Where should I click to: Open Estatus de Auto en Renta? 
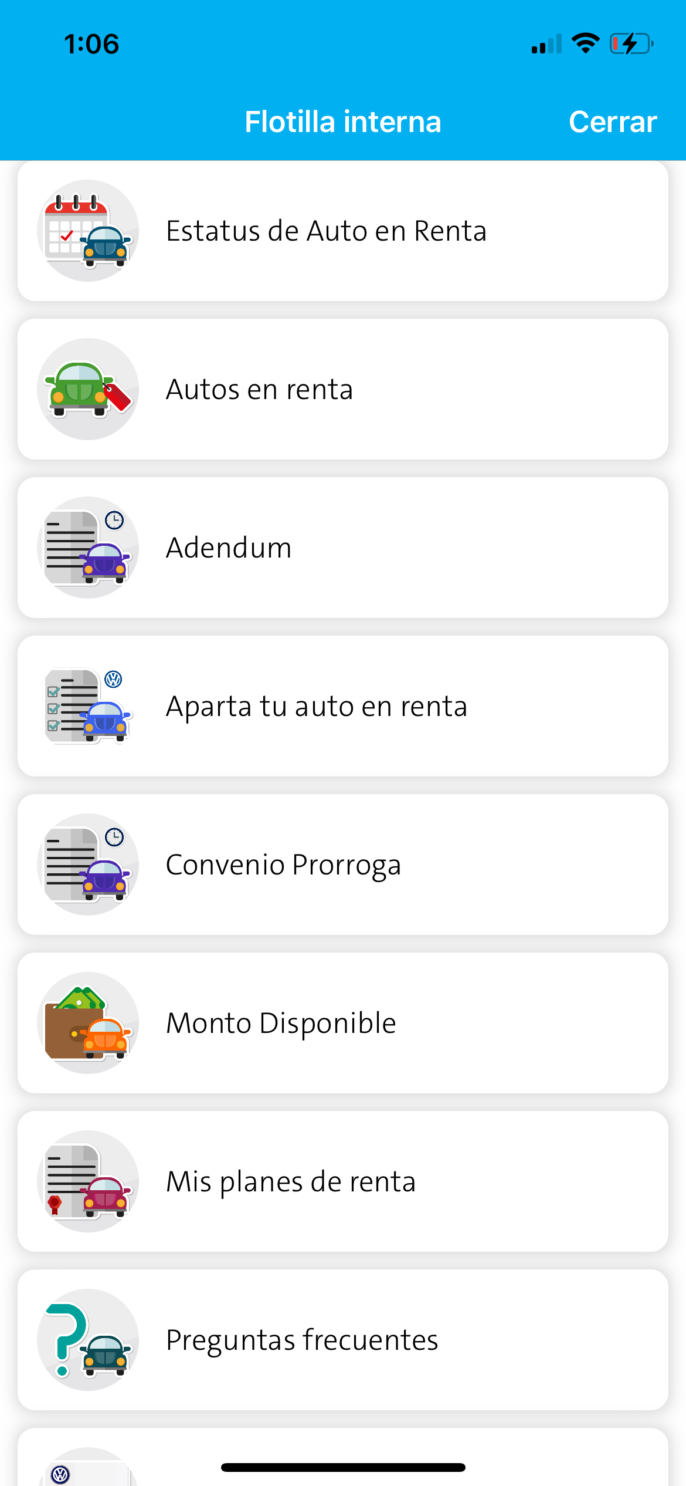tap(326, 231)
